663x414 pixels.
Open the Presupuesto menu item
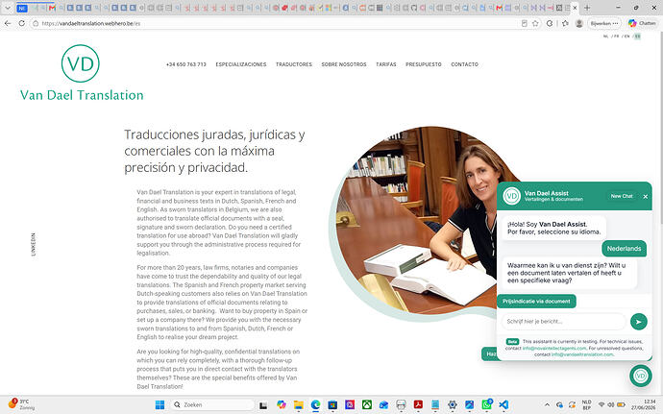tap(423, 64)
